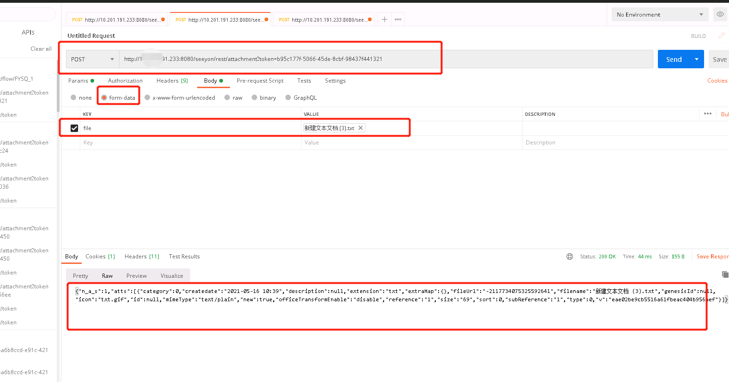The width and height of the screenshot is (729, 382).
Task: Click the pencil edit icon near BUILD
Action: pos(721,36)
